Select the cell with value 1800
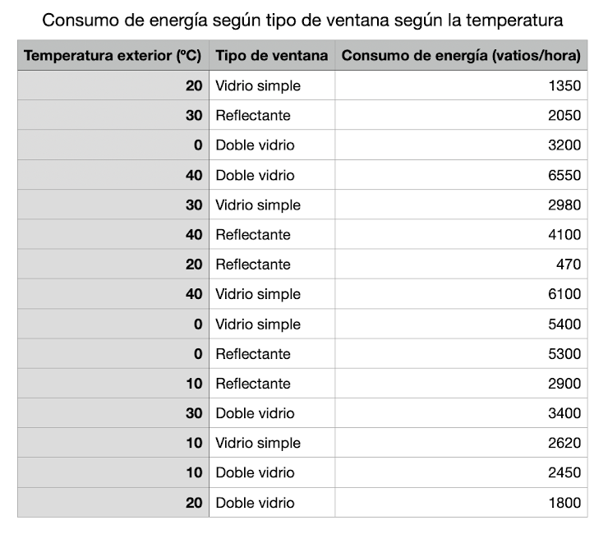The height and width of the screenshot is (534, 608). click(461, 503)
